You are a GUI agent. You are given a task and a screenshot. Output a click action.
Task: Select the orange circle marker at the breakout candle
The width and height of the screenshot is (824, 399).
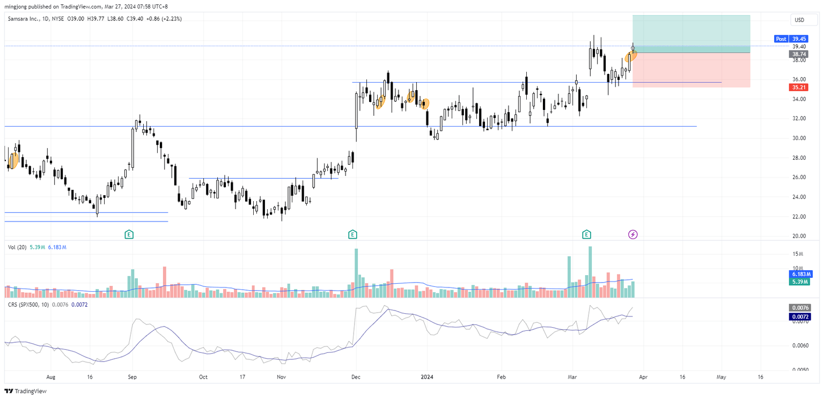tap(631, 56)
